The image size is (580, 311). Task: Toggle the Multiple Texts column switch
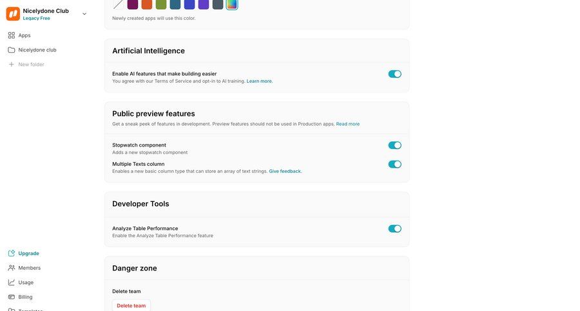click(394, 164)
